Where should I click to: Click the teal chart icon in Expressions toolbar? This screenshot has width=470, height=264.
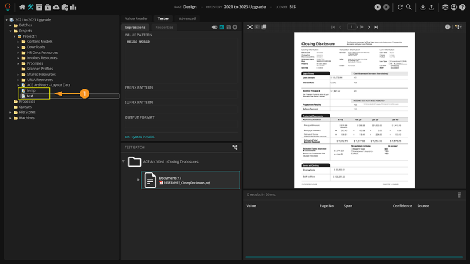222,27
